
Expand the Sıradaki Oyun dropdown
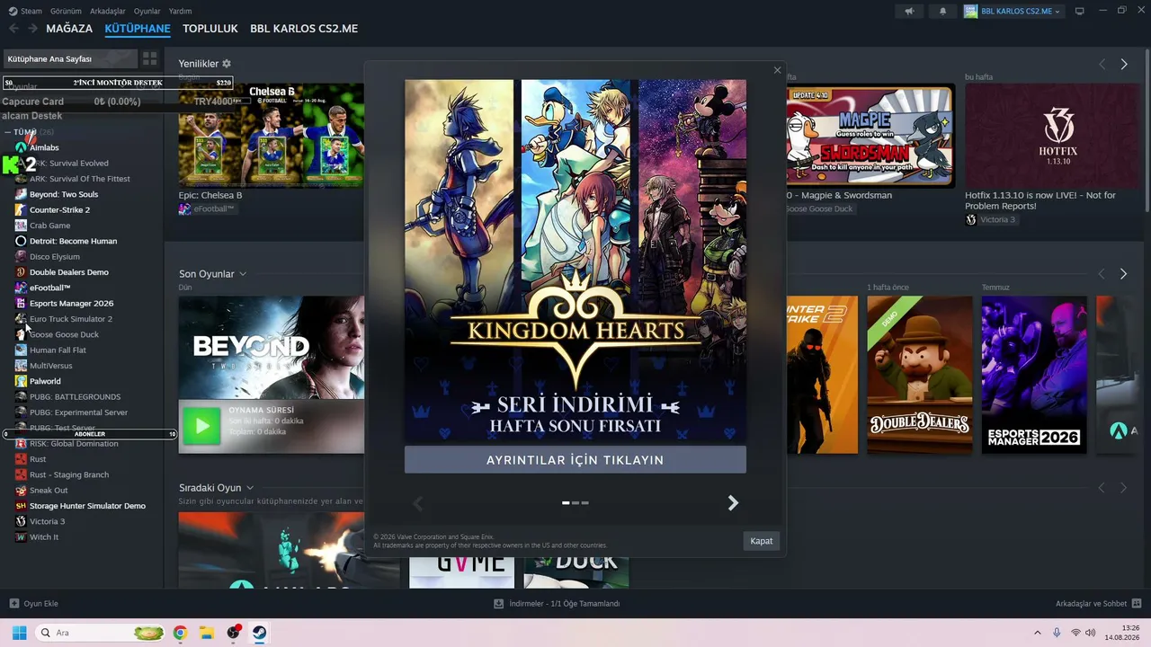(250, 488)
